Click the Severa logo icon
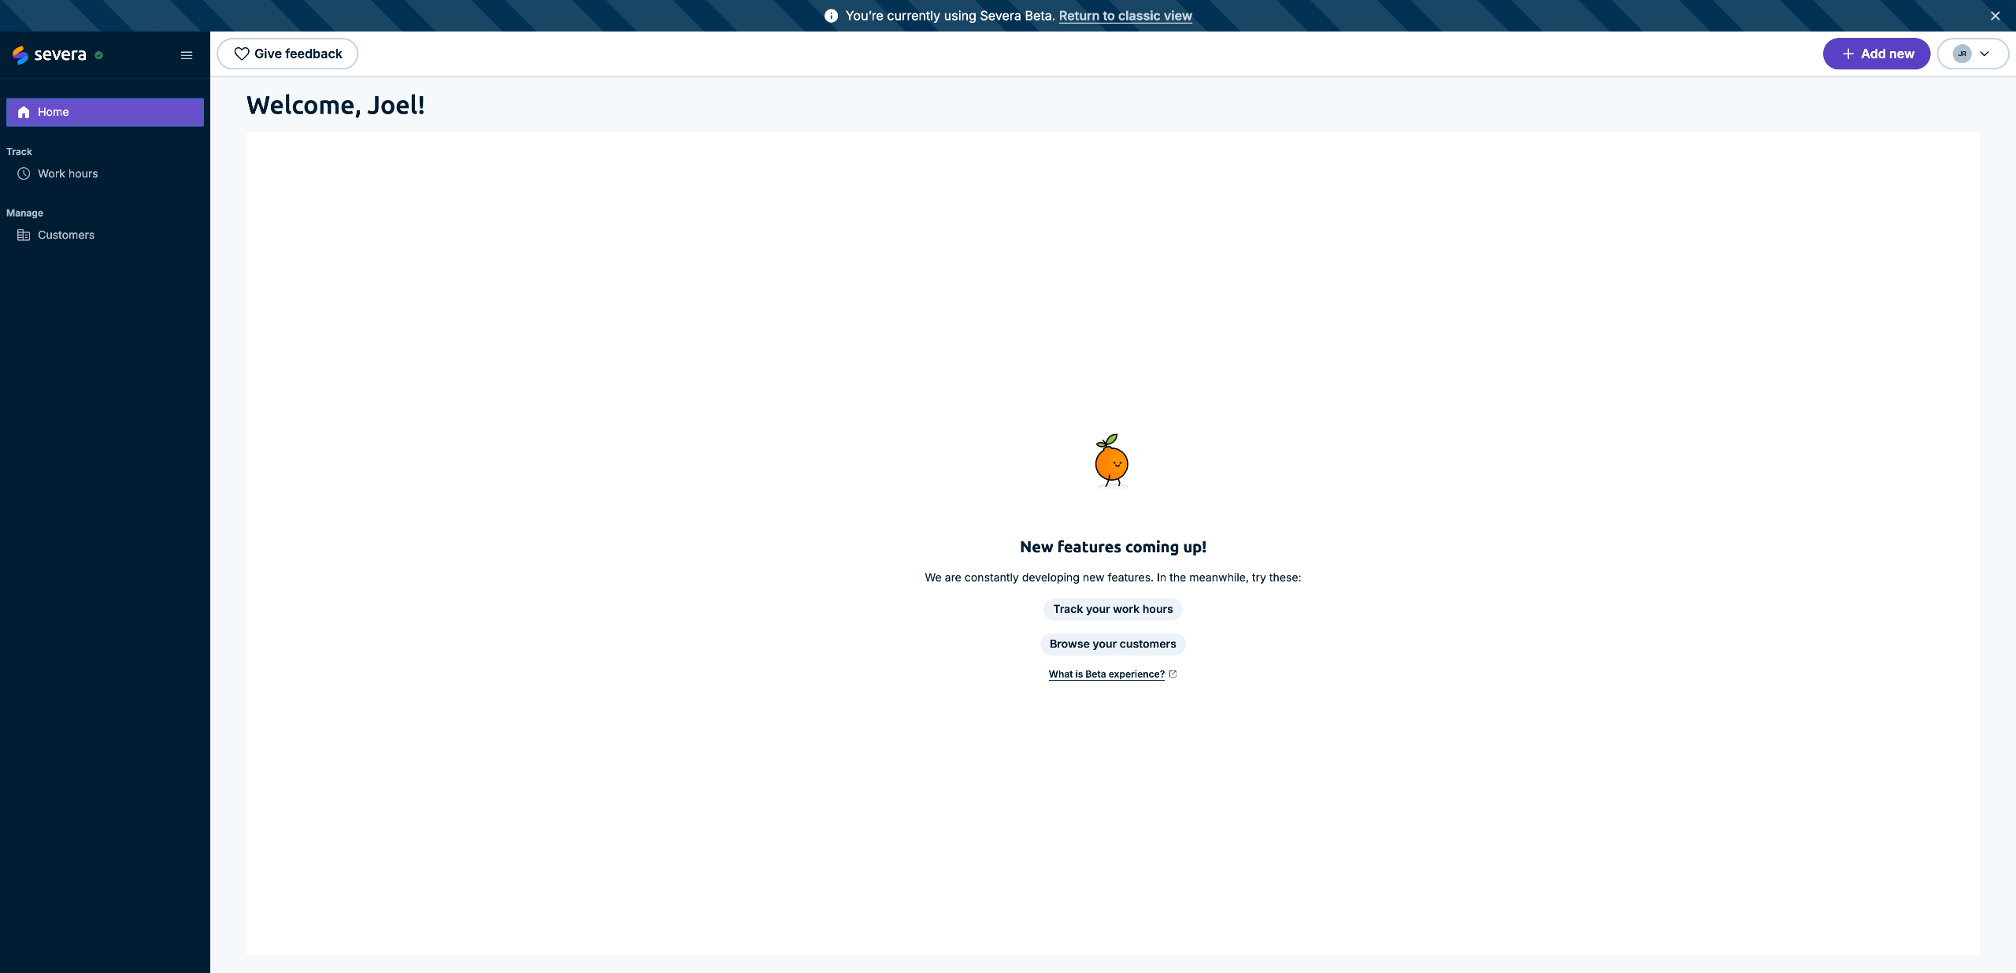Viewport: 2016px width, 973px height. coord(20,54)
